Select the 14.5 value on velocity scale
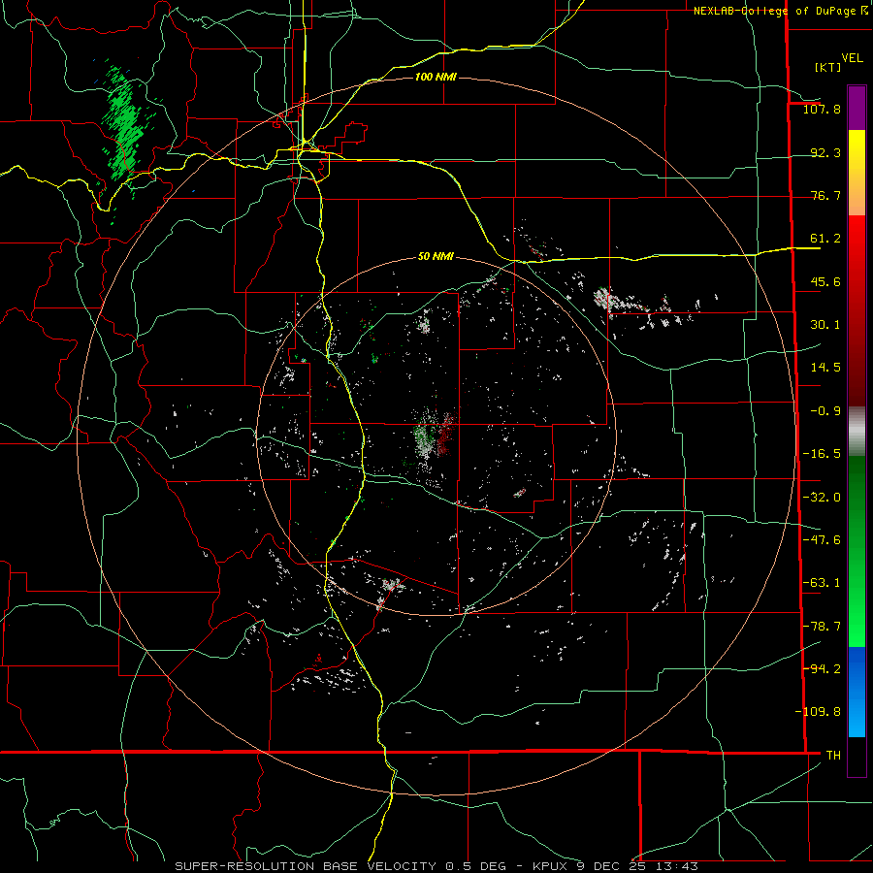The image size is (873, 873). click(825, 368)
